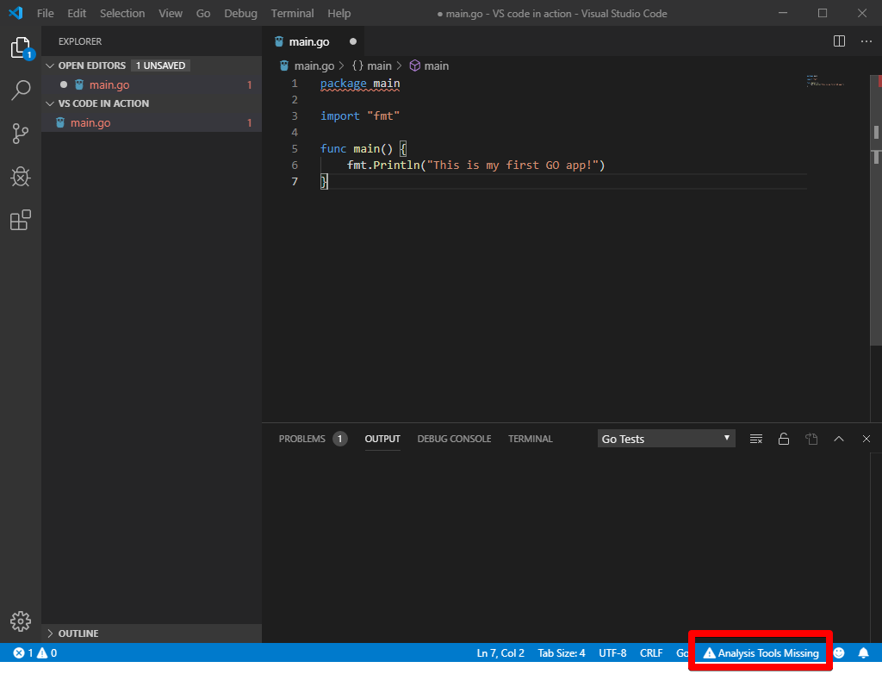This screenshot has width=882, height=674.
Task: Open the Go Tests output channel dropdown
Action: click(665, 438)
